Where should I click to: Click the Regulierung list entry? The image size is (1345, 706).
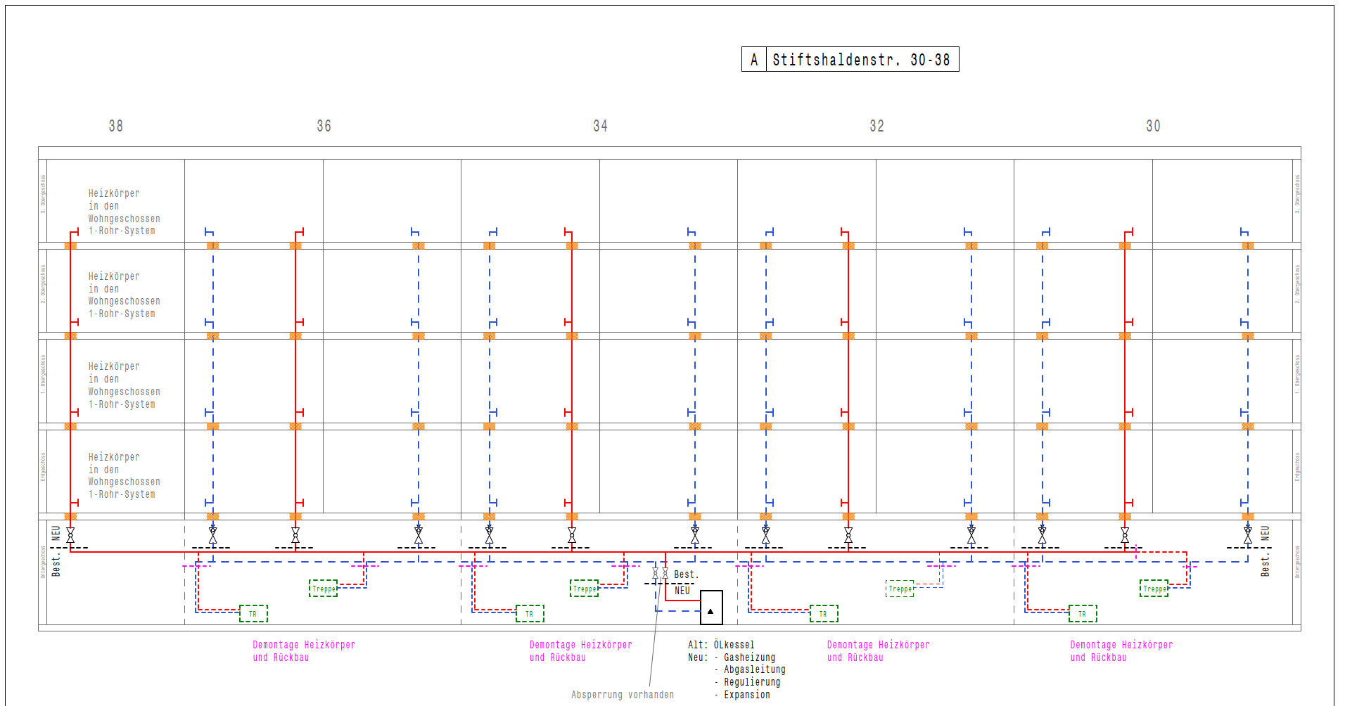(751, 682)
